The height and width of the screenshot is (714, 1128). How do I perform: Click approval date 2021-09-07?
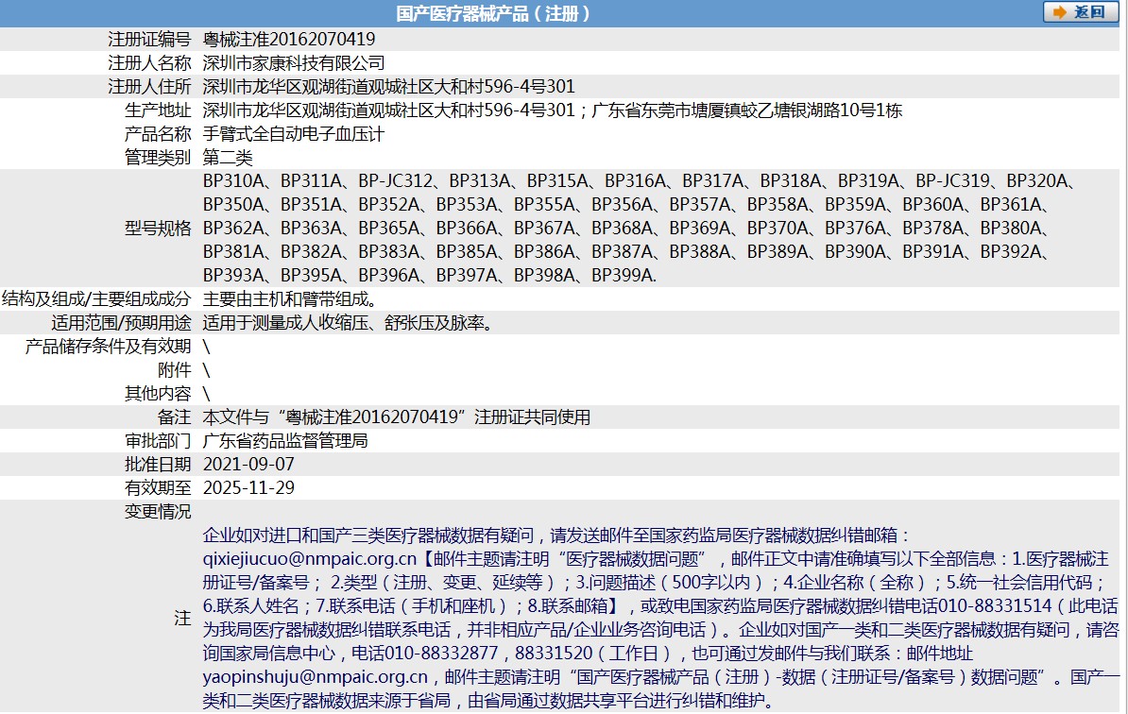click(x=248, y=465)
